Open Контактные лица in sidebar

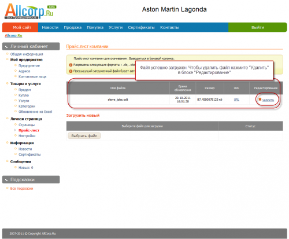32,76
